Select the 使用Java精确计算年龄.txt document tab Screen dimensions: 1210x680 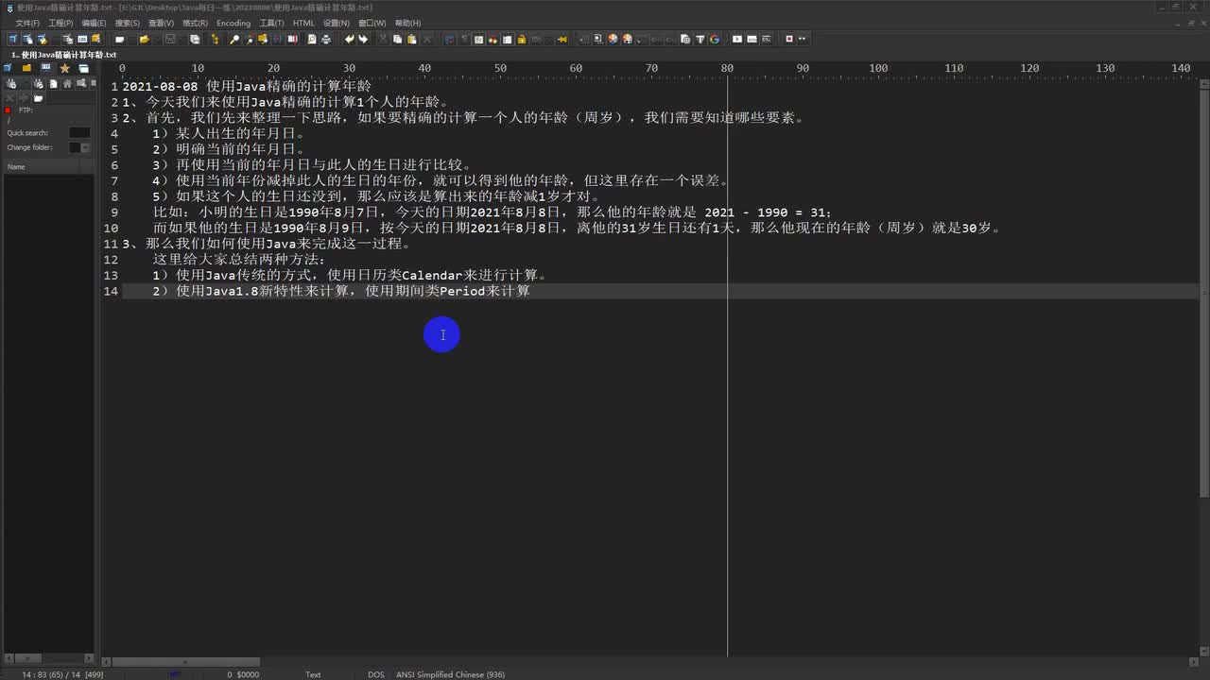point(63,55)
